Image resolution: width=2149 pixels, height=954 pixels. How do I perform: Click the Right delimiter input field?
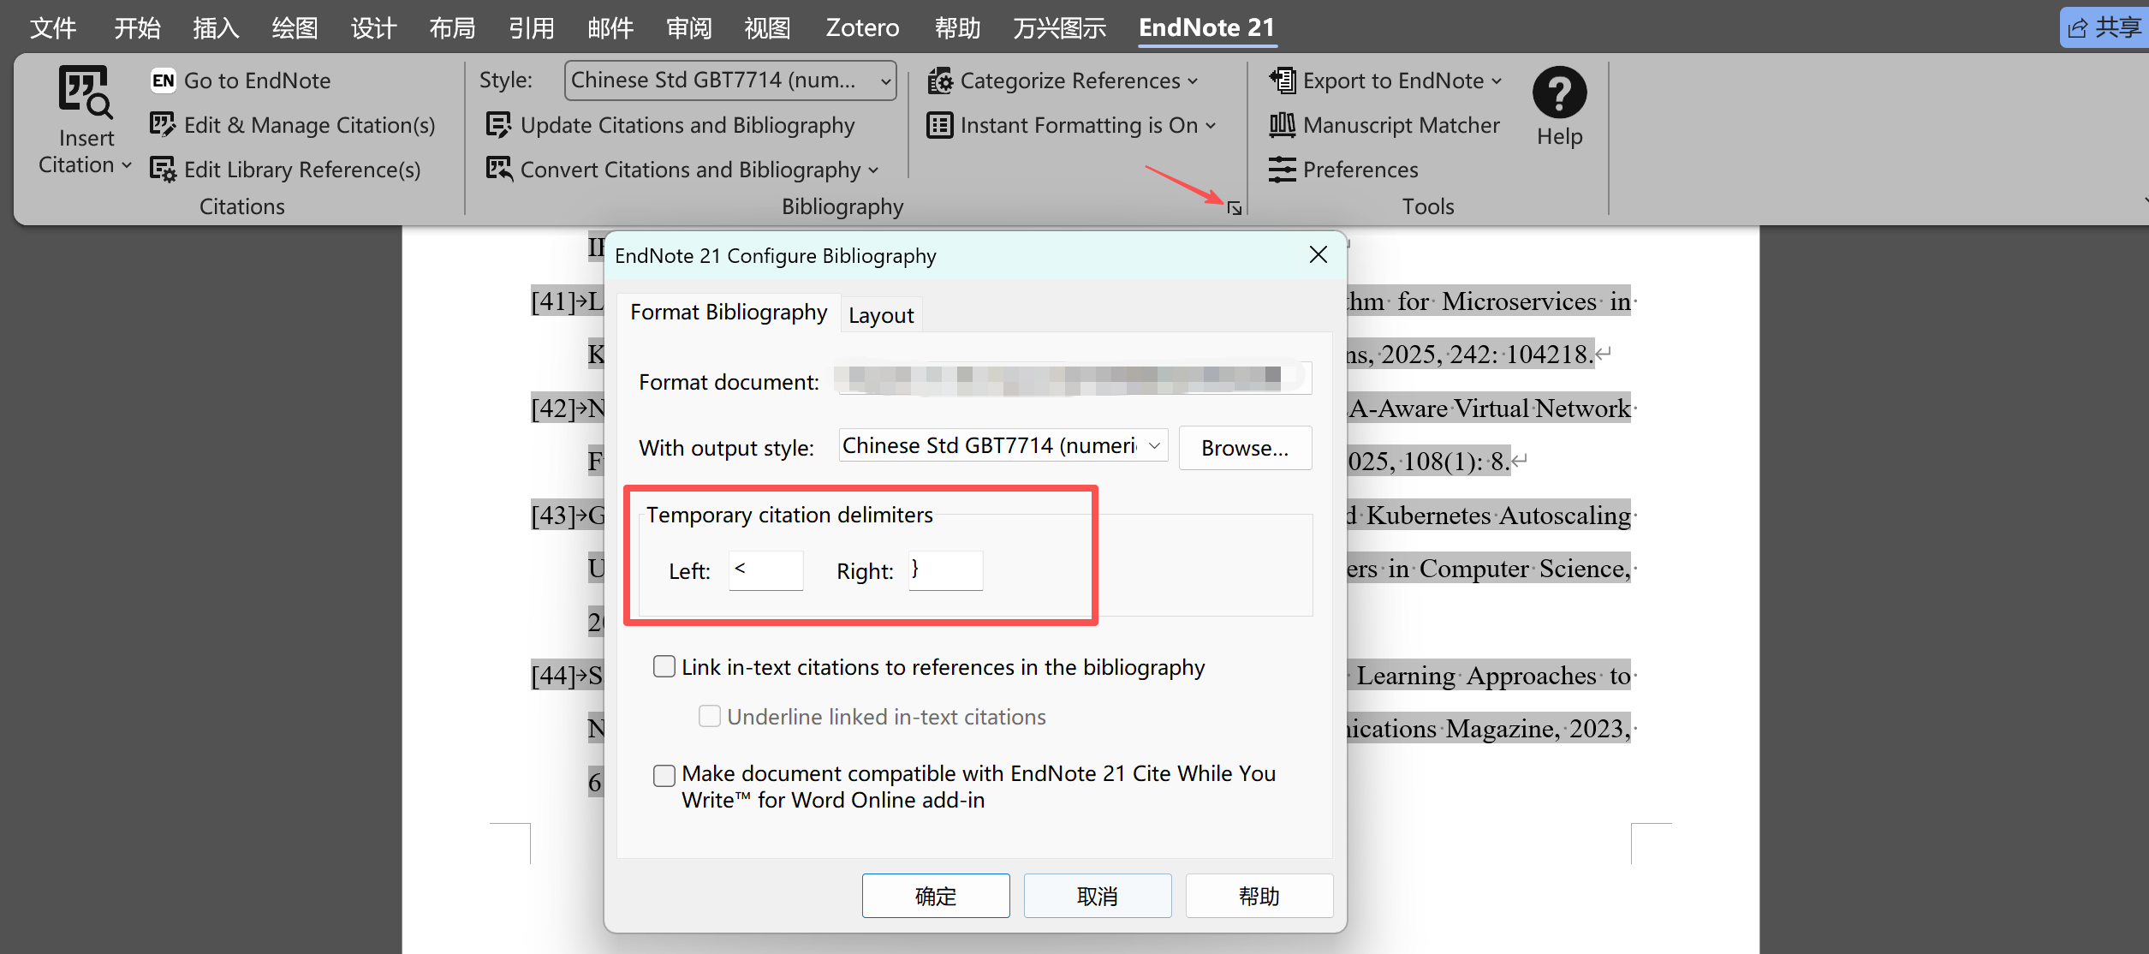coord(946,570)
